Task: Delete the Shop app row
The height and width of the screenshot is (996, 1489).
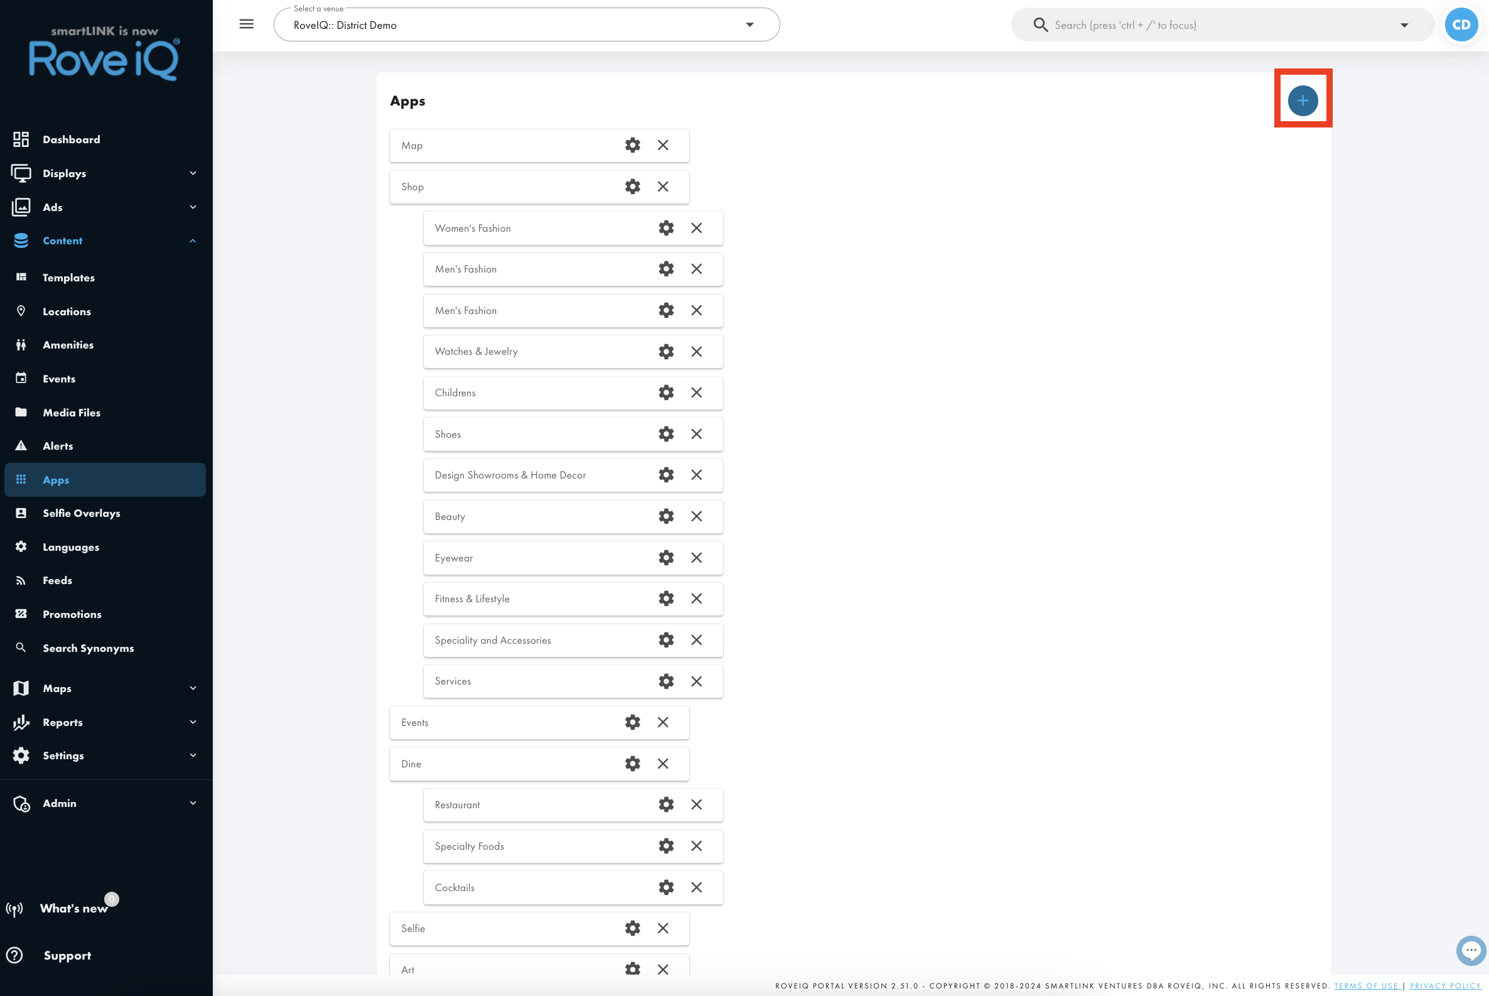Action: click(663, 186)
